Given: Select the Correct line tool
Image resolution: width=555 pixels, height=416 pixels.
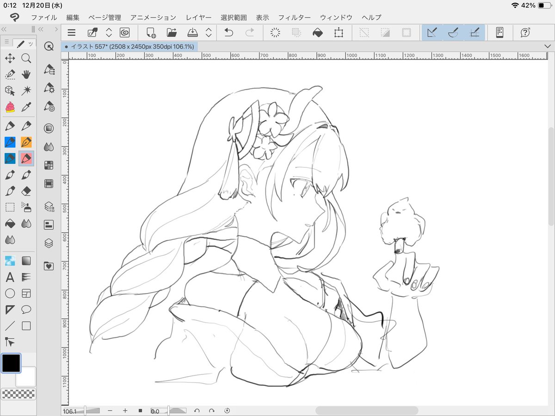Looking at the screenshot, I should pyautogui.click(x=10, y=342).
